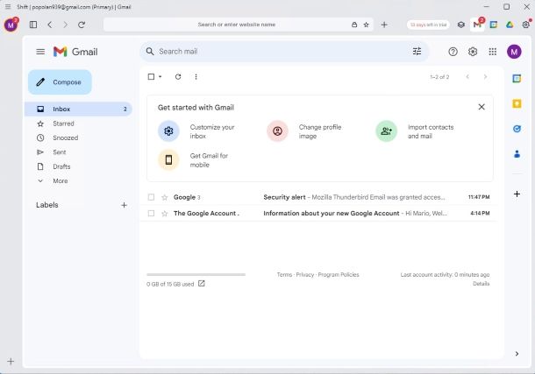Close the Get started with Gmail card
The height and width of the screenshot is (374, 535).
pos(481,107)
